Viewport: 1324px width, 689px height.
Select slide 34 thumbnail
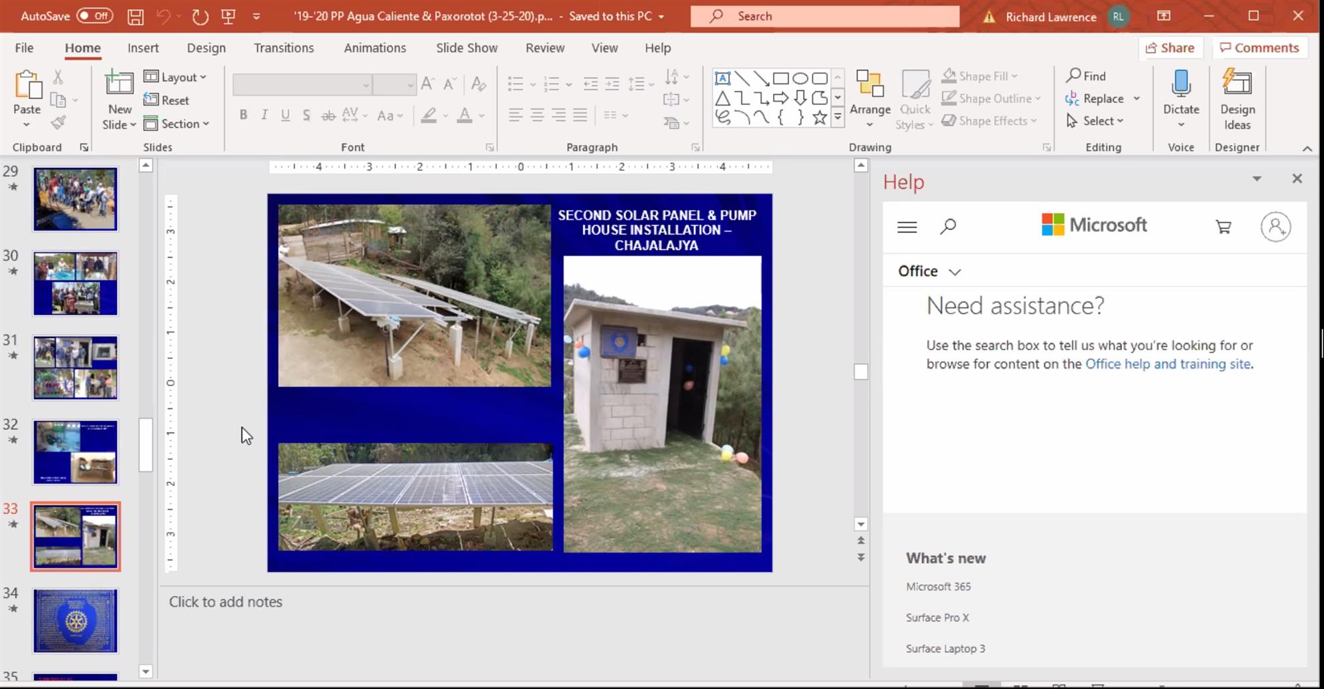click(x=76, y=621)
